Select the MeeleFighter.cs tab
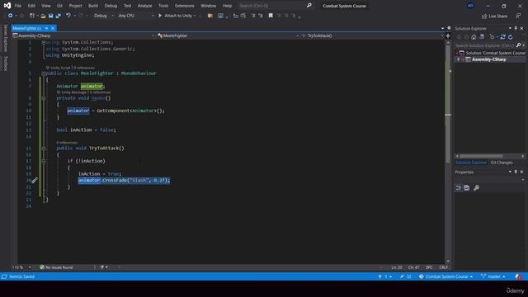 [x=27, y=28]
